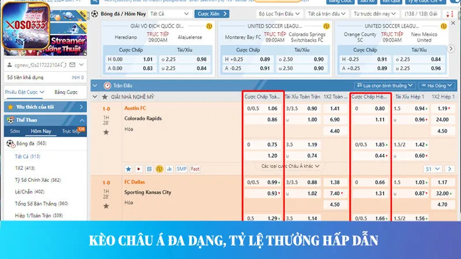Select Tất Cả (513) in sidebar

(x=28, y=157)
